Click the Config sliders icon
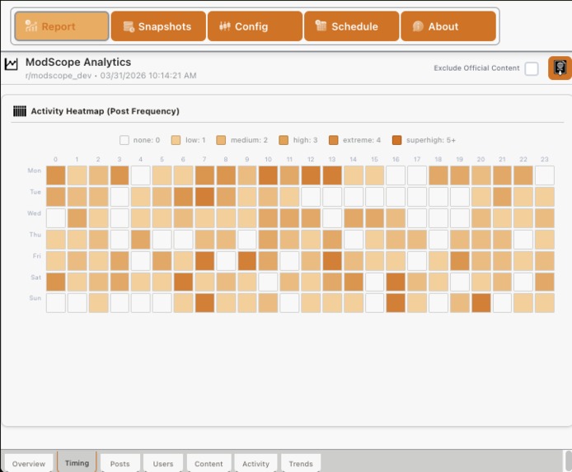 (225, 26)
